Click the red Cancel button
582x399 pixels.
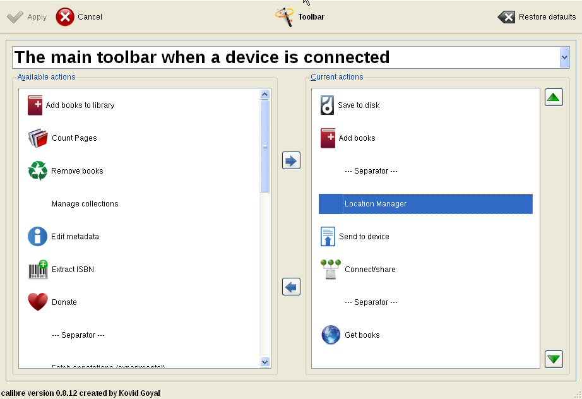pos(79,17)
